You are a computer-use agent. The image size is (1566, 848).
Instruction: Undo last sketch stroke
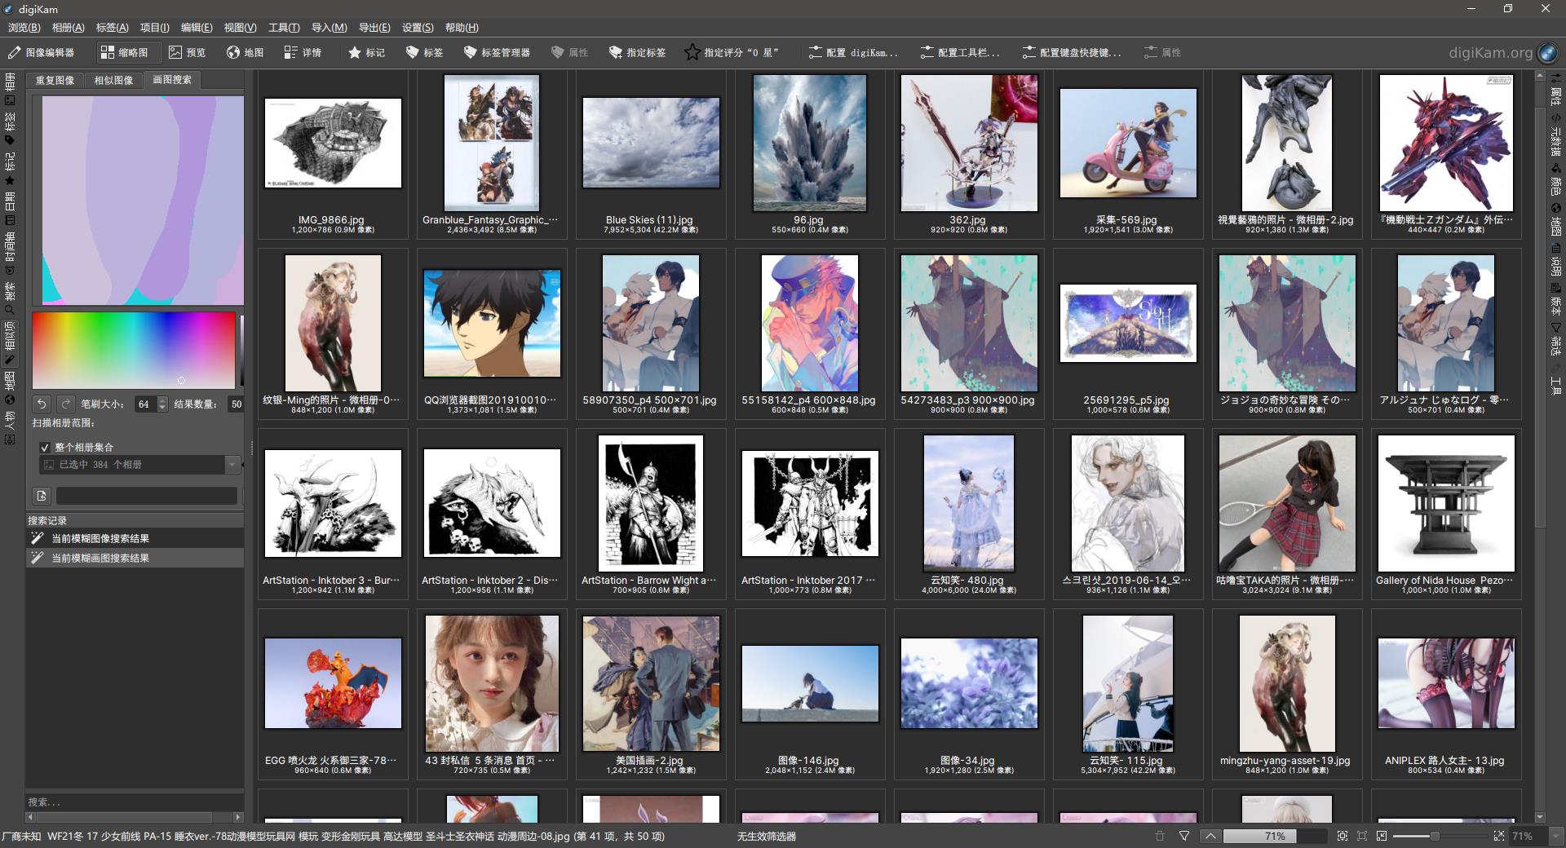[x=42, y=404]
